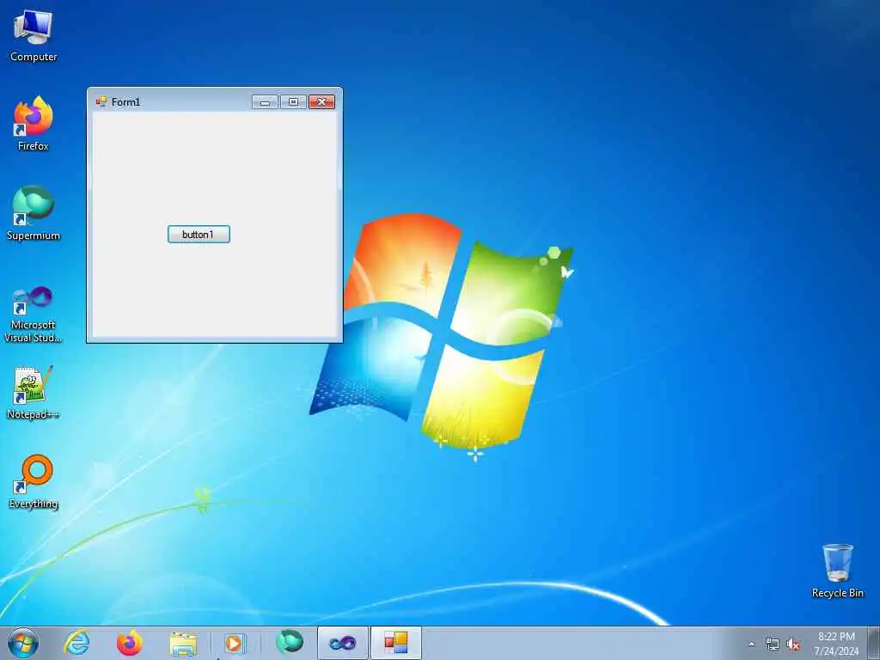Launch Internet Explorer from the taskbar

(76, 643)
